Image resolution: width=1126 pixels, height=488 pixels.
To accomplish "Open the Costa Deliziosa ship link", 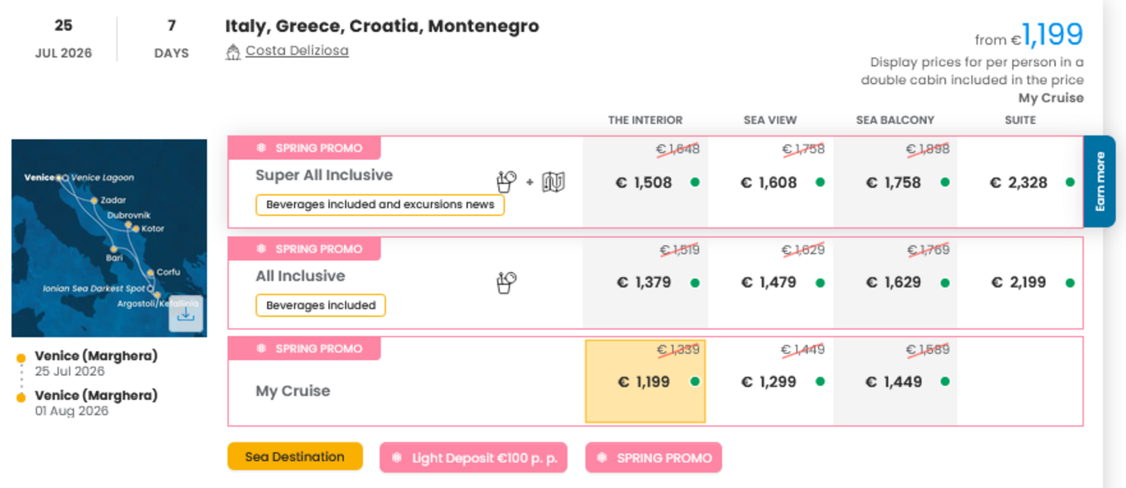I will (297, 51).
